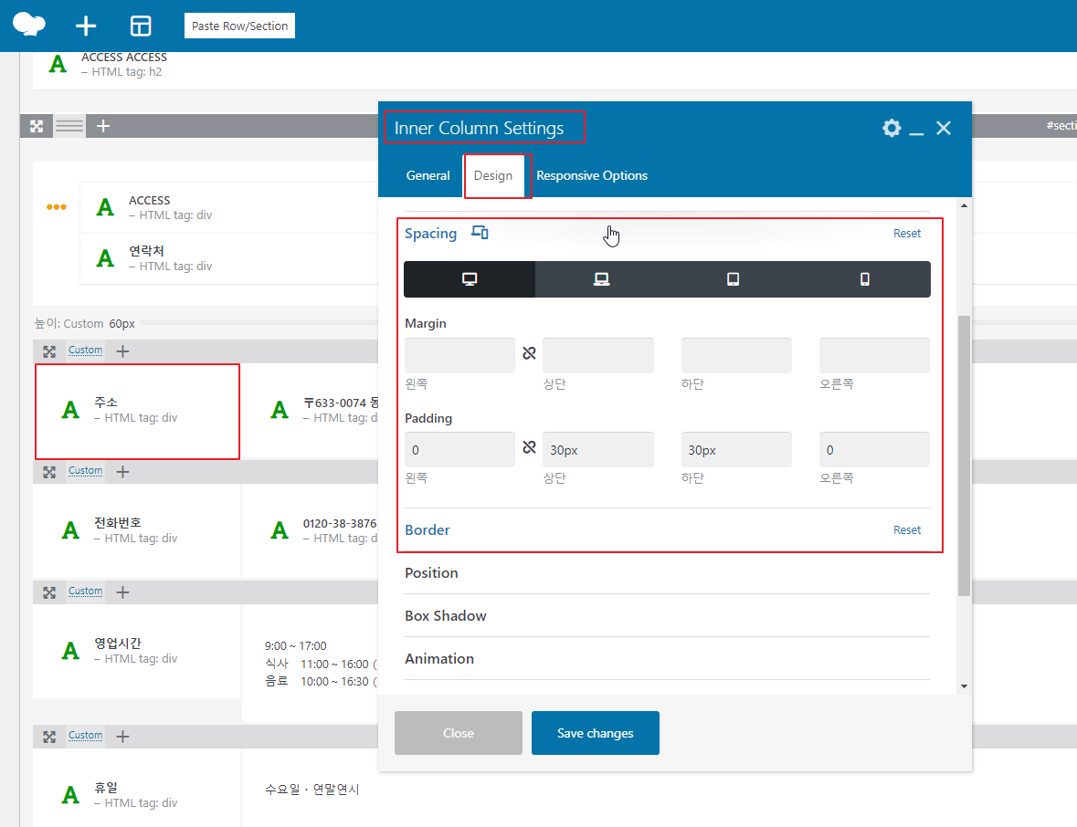Toggle the Padding link values icon

click(x=529, y=447)
